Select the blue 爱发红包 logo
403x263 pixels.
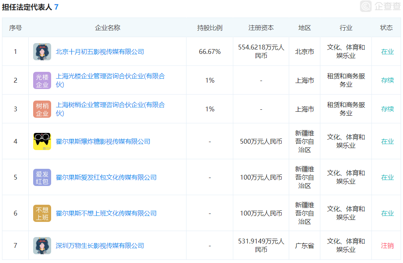42,177
